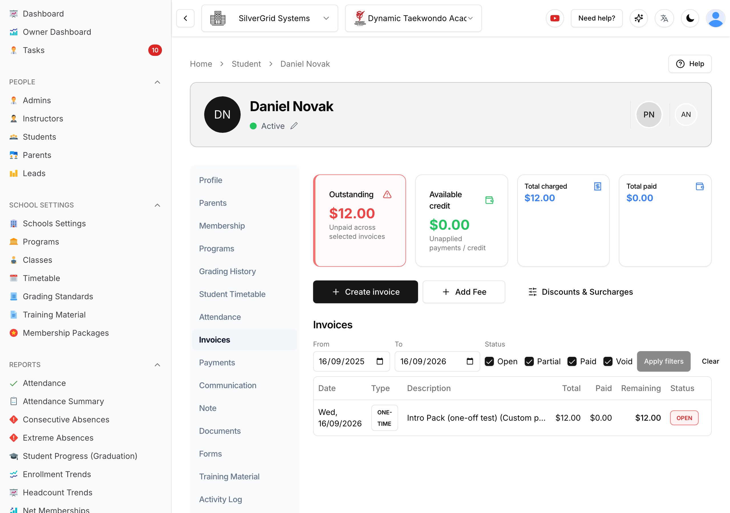Open Tasks in the sidebar
The height and width of the screenshot is (513, 730).
(x=85, y=50)
